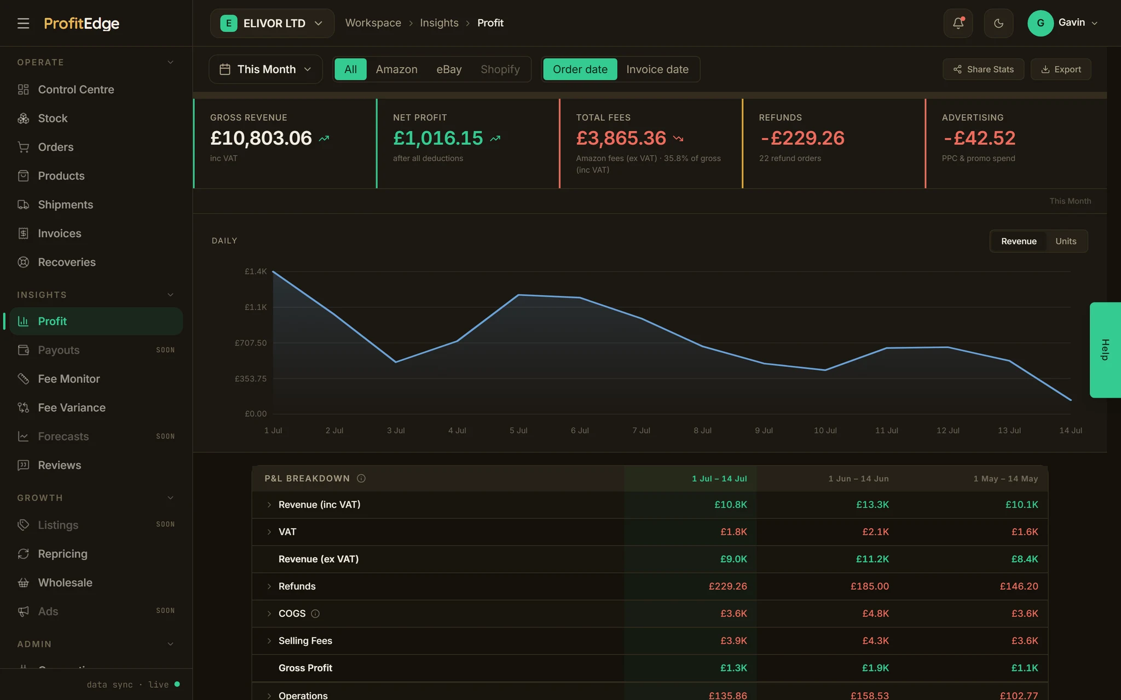Click the Fee Variance compare icon

coord(23,408)
